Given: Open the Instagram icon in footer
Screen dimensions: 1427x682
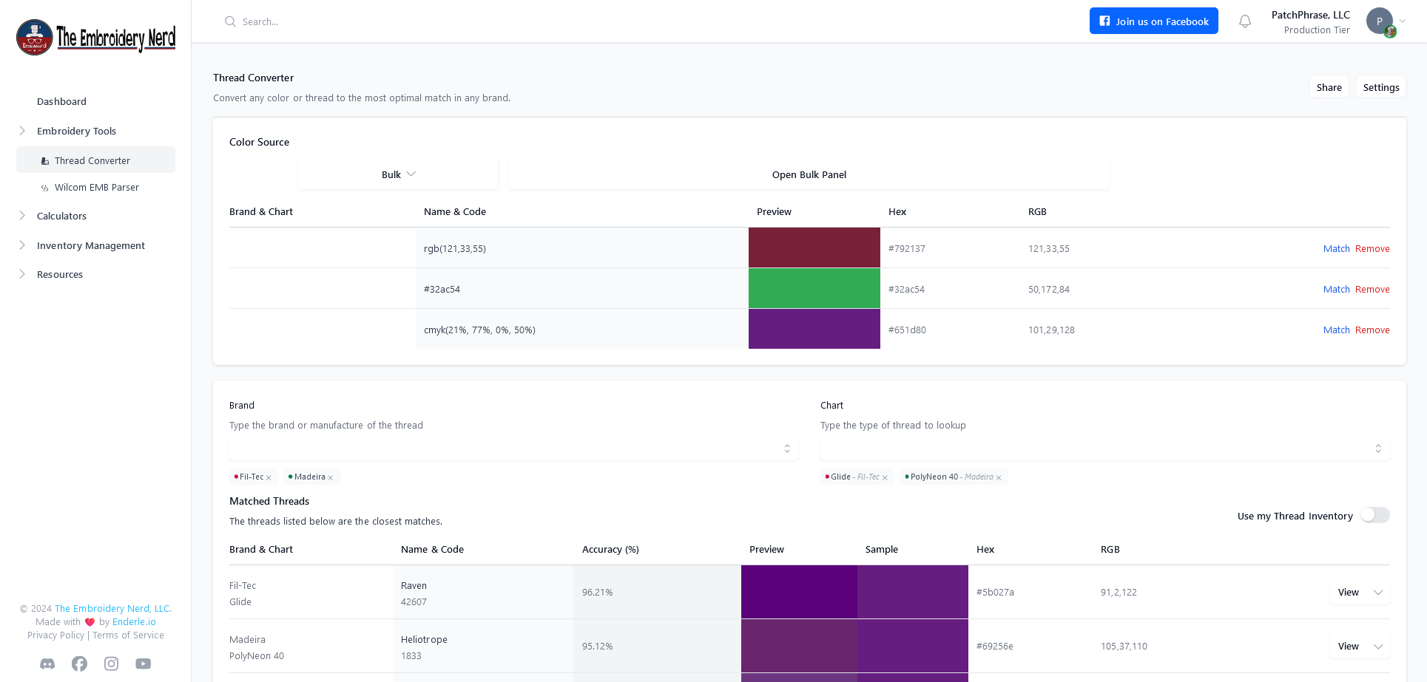Looking at the screenshot, I should [x=111, y=664].
